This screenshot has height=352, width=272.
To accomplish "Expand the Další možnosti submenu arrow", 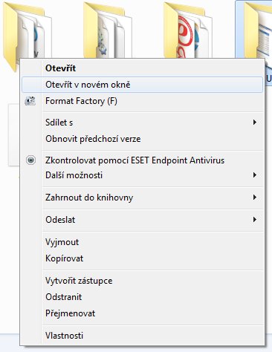I will pyautogui.click(x=254, y=175).
